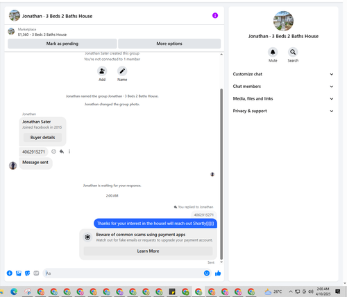347x297 pixels.
Task: Click sender avatar beside Message sent
Action: (12, 165)
